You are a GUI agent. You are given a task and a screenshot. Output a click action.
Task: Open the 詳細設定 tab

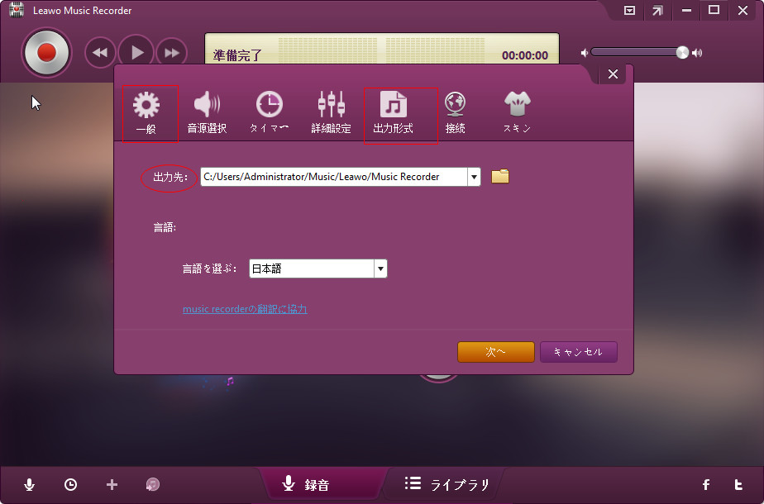point(331,113)
